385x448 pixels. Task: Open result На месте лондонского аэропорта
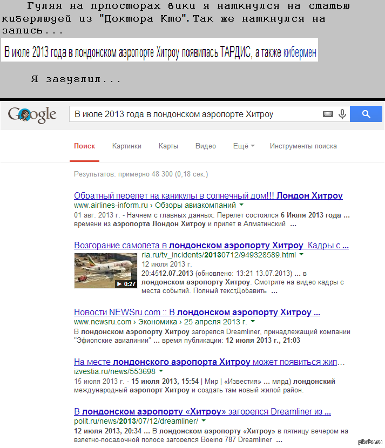click(209, 362)
